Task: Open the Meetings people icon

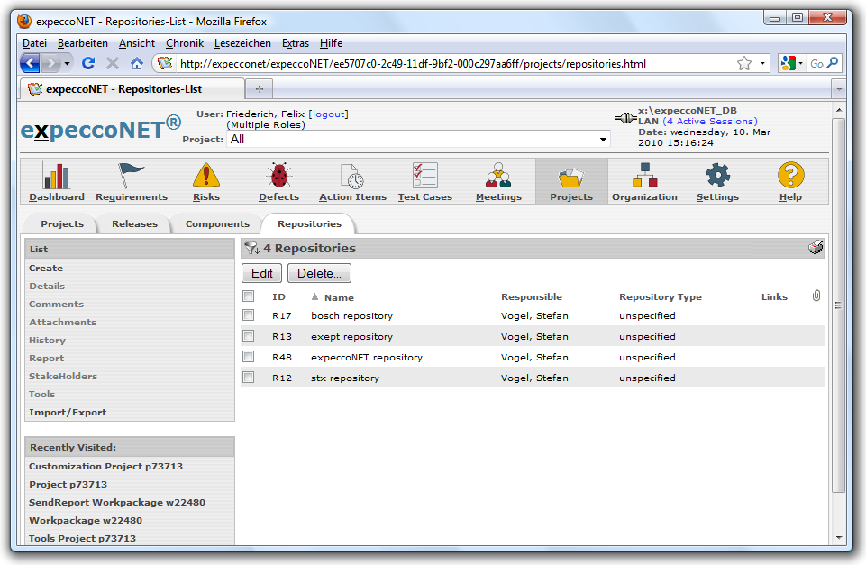Action: 498,176
